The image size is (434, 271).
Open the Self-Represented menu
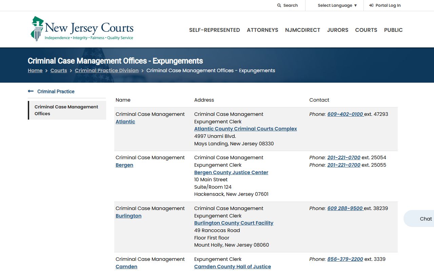point(215,30)
